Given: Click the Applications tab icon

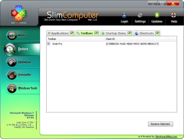Looking at the screenshot, I should tap(49, 33).
